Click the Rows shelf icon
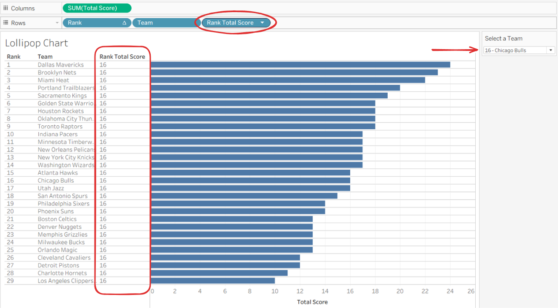This screenshot has width=558, height=308. click(6, 23)
